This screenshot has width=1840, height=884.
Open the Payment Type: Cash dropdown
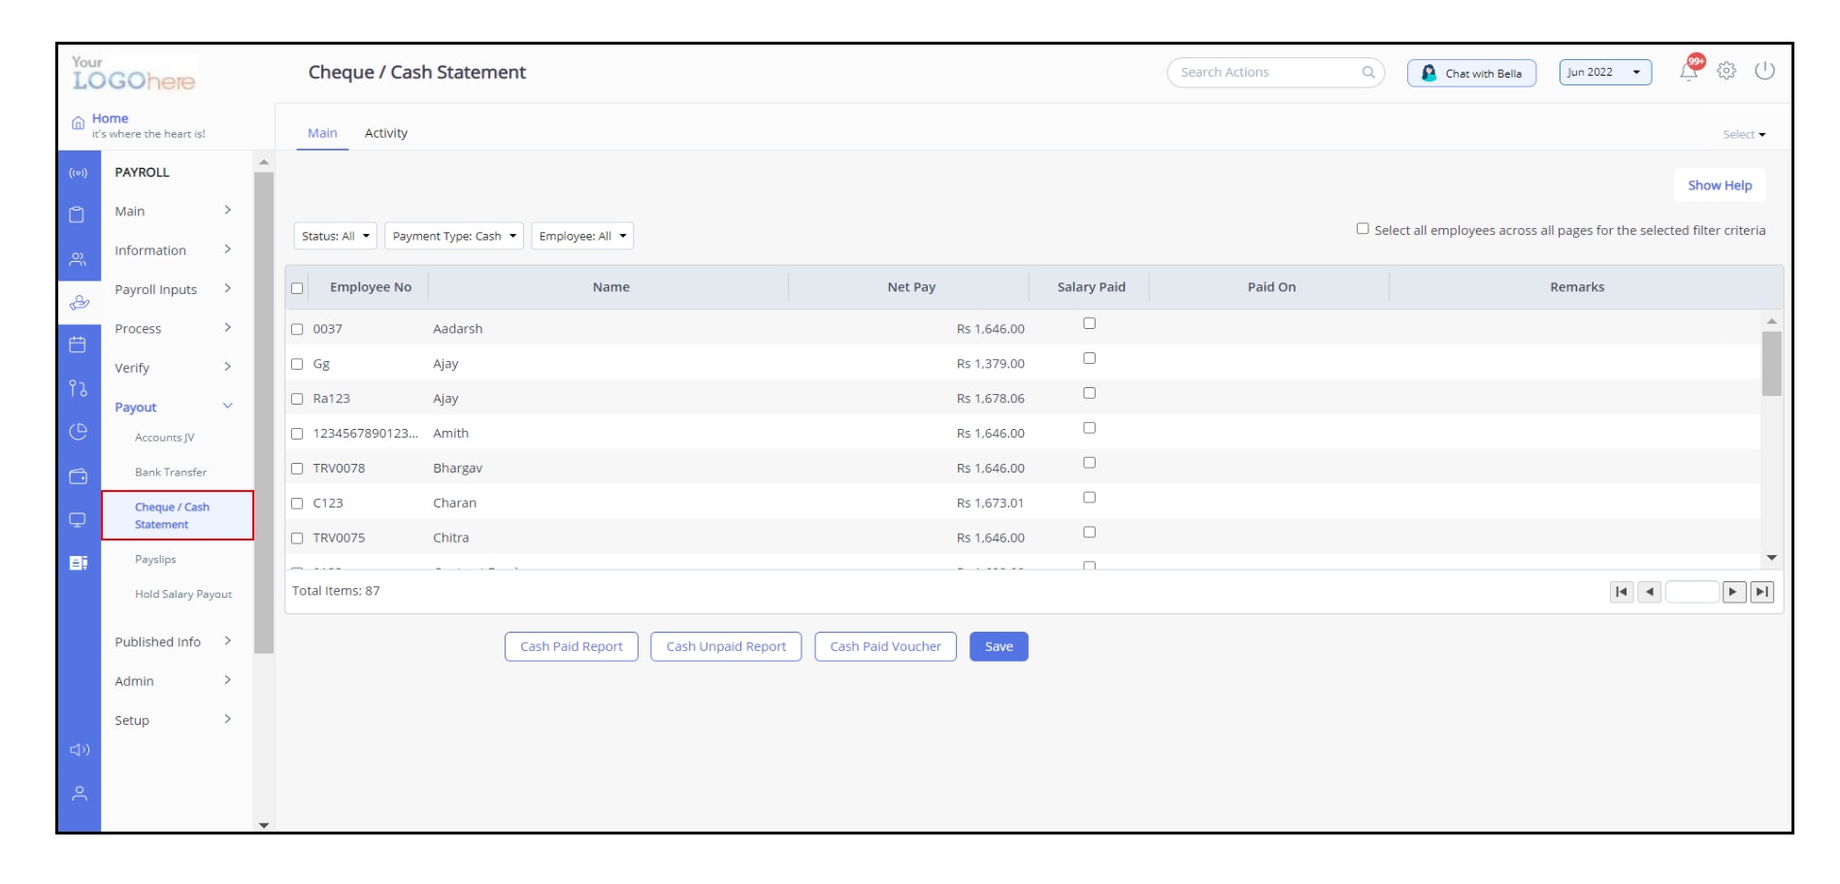click(x=453, y=235)
